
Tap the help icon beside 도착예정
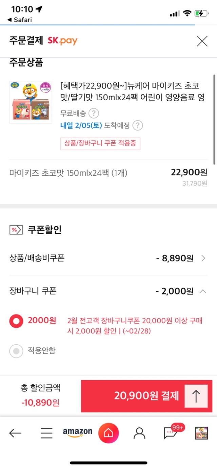pos(137,125)
